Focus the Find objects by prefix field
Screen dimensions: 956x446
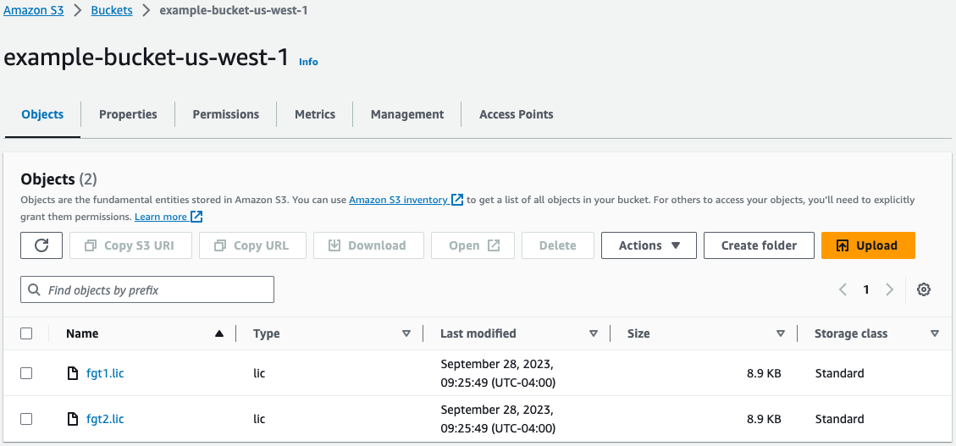147,290
